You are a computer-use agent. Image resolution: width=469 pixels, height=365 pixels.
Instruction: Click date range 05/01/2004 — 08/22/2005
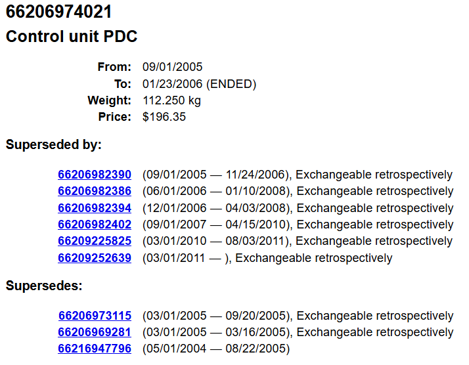click(x=216, y=349)
